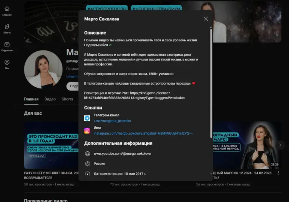Switch to the Главная channel tab
The width and height of the screenshot is (289, 202).
pyautogui.click(x=31, y=99)
